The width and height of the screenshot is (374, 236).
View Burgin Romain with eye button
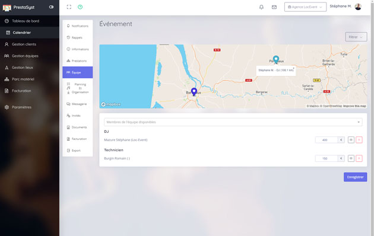351,158
